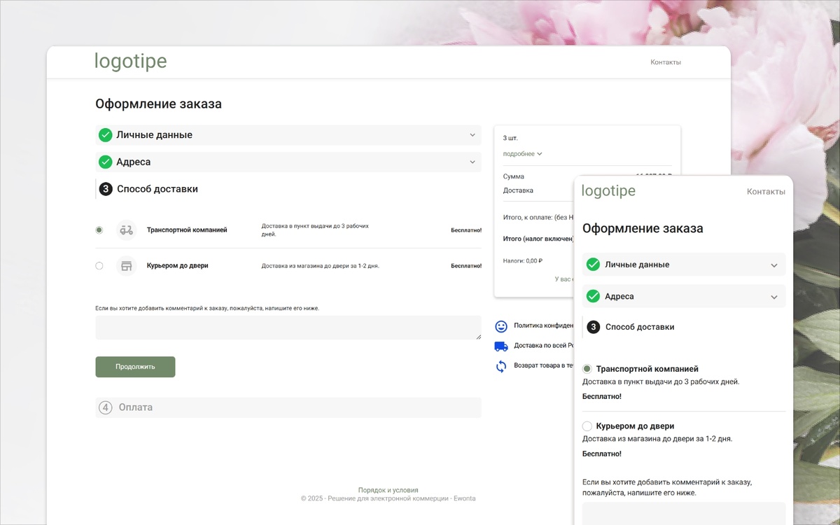Select Курьером до двери radio in desktop view
Viewport: 840px width, 525px height.
tap(99, 266)
